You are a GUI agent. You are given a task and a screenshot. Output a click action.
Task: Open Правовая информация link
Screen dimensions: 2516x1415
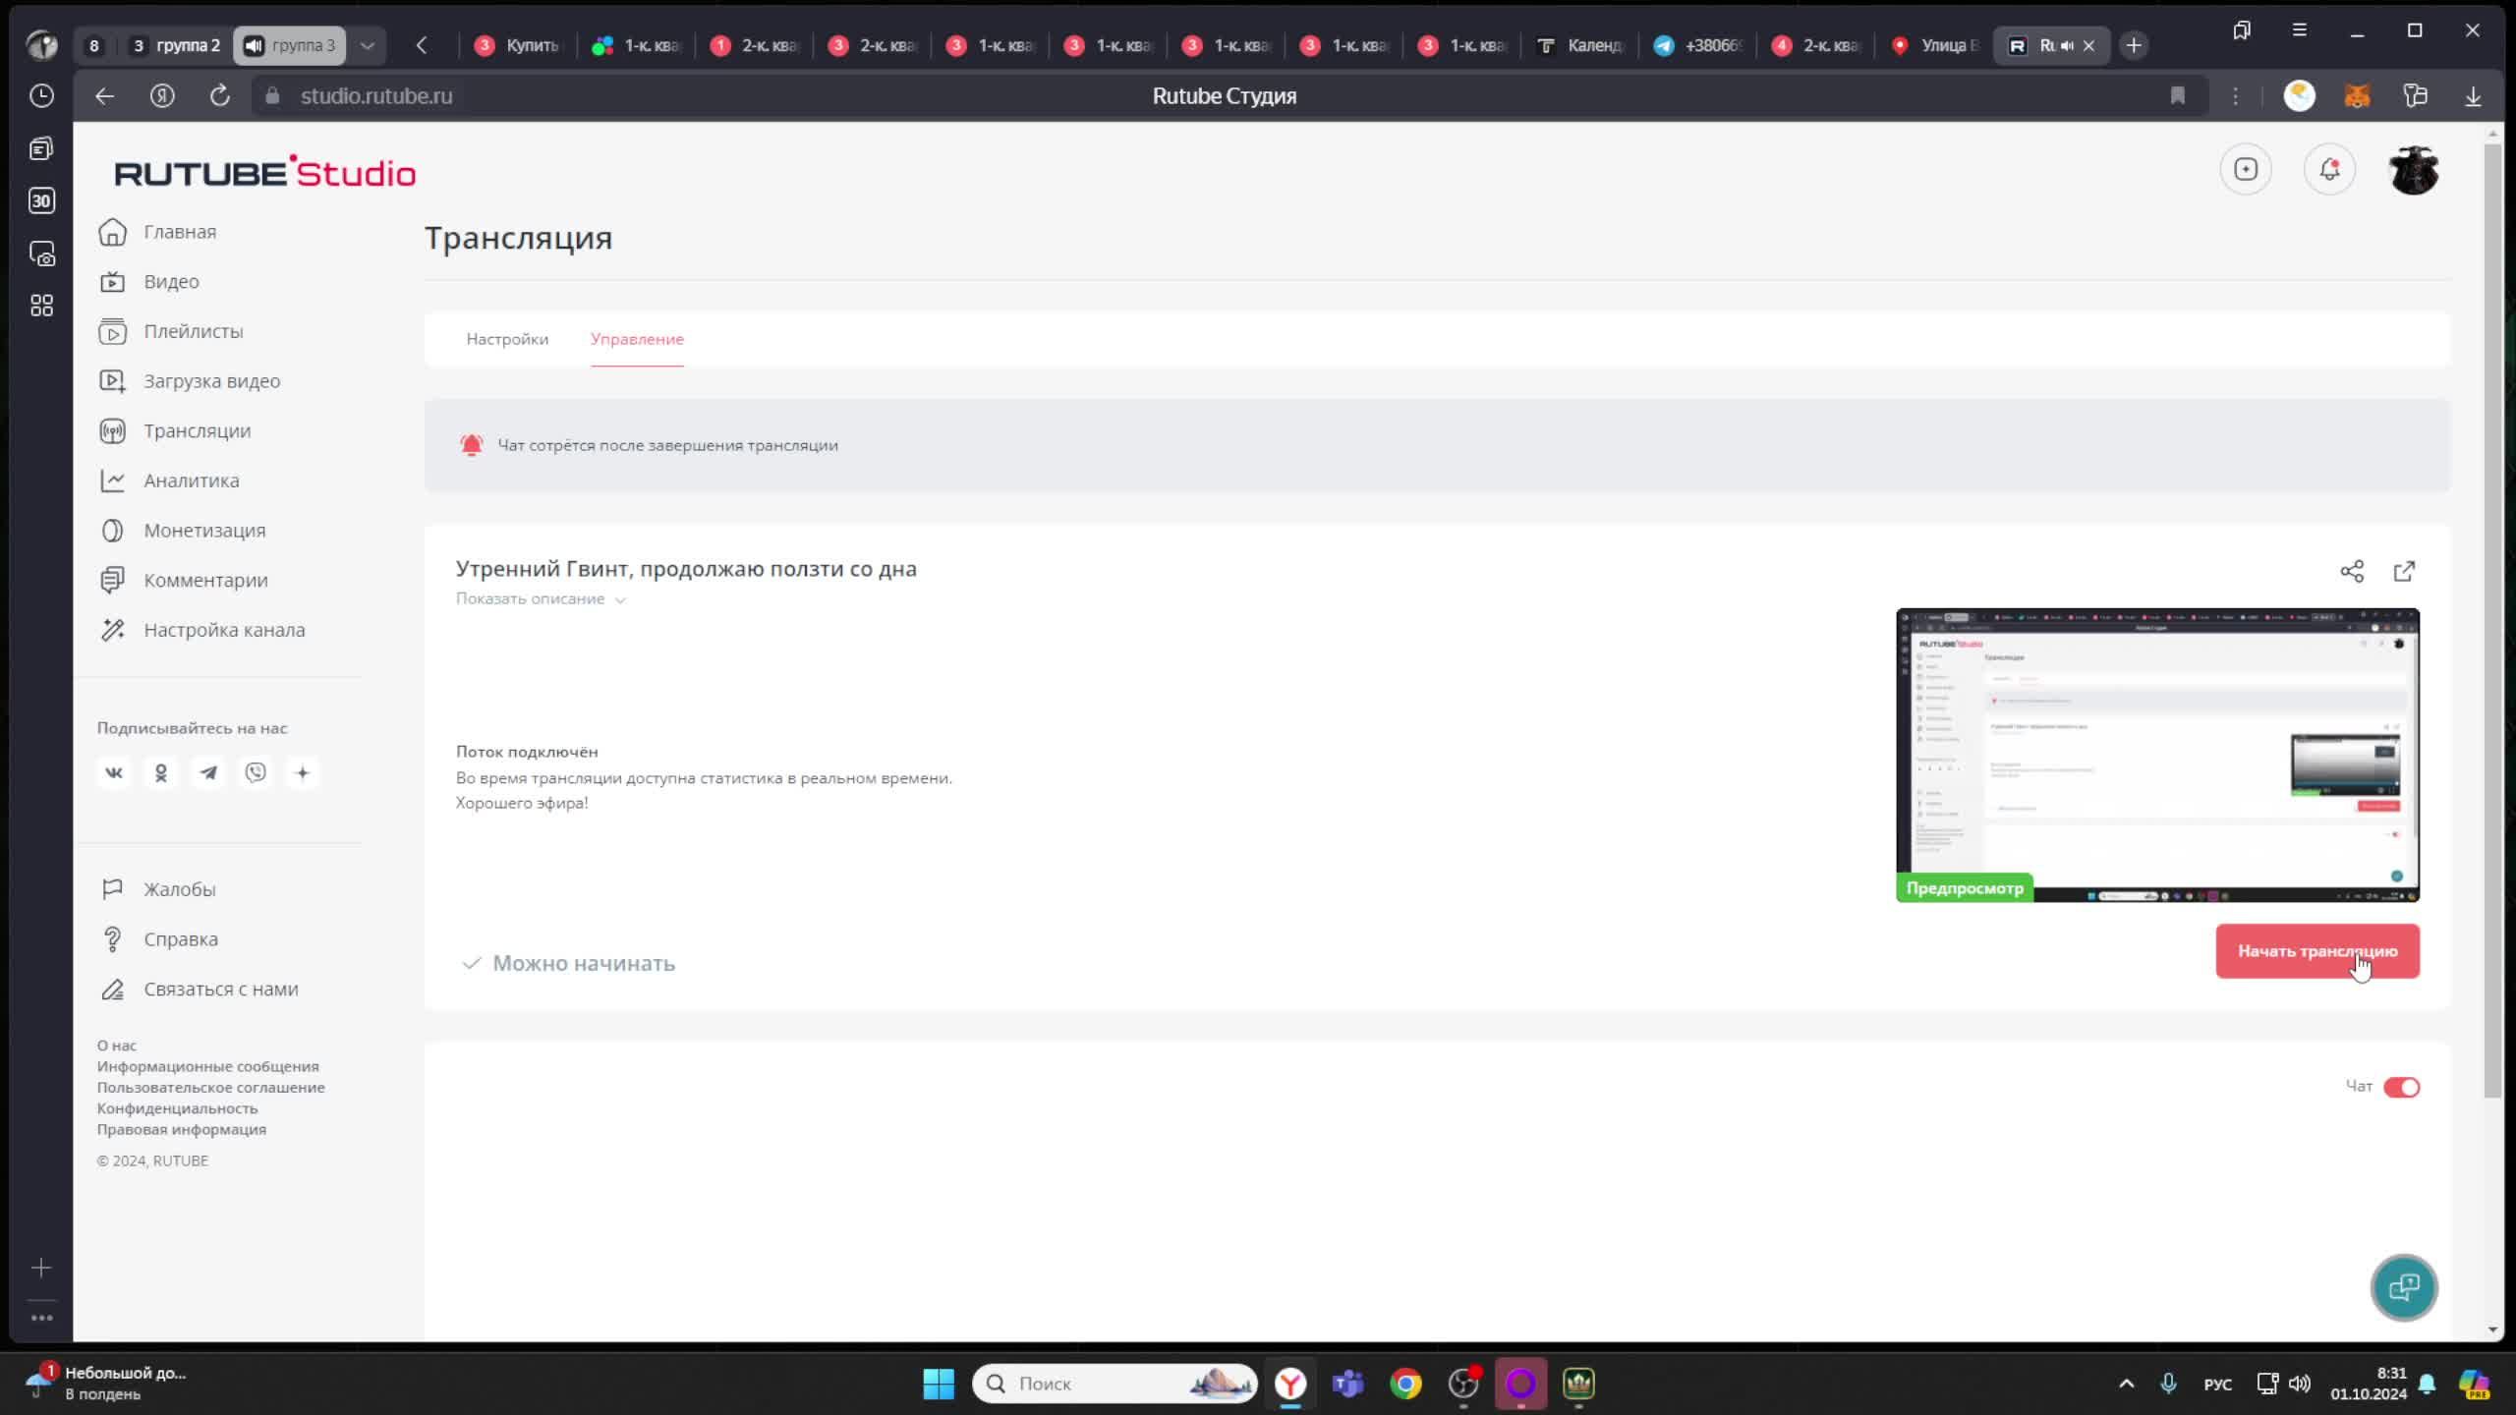tap(182, 1129)
